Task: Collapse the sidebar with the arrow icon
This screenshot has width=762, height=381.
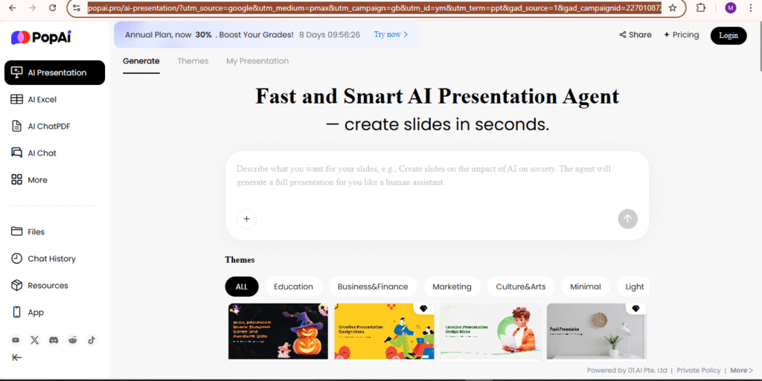Action: tap(16, 358)
